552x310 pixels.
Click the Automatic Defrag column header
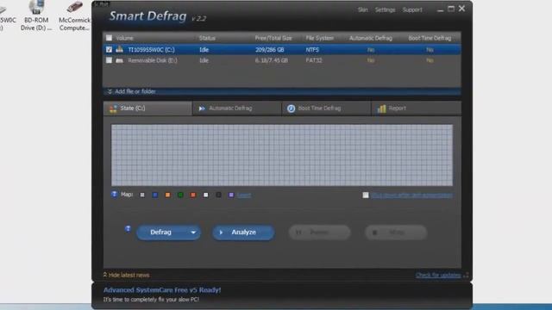click(371, 38)
